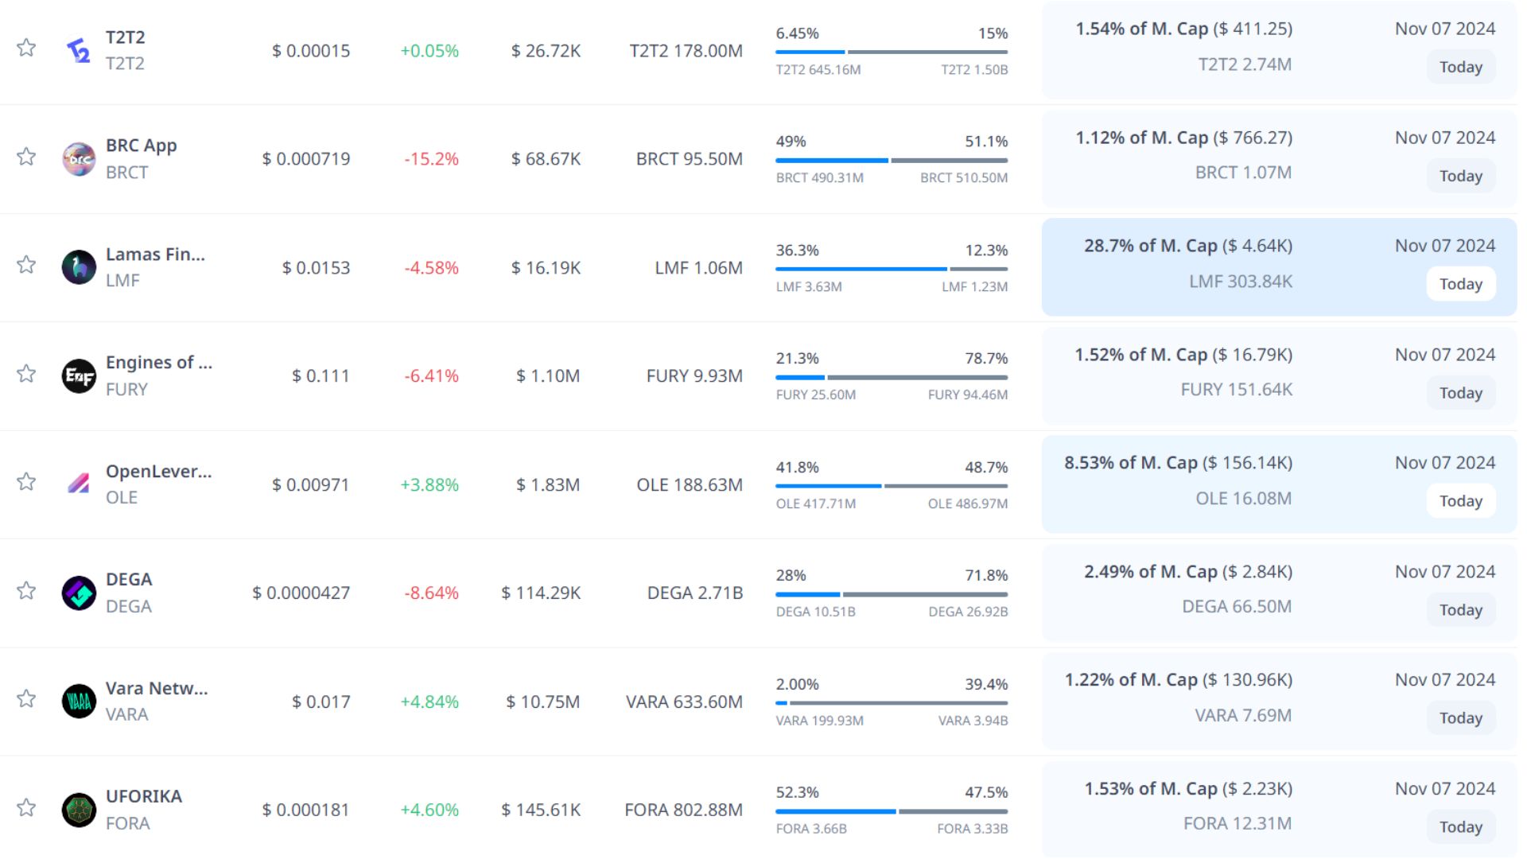Click the VARA 1.22% of M. Cap card
Image resolution: width=1527 pixels, height=859 pixels.
(x=1178, y=698)
